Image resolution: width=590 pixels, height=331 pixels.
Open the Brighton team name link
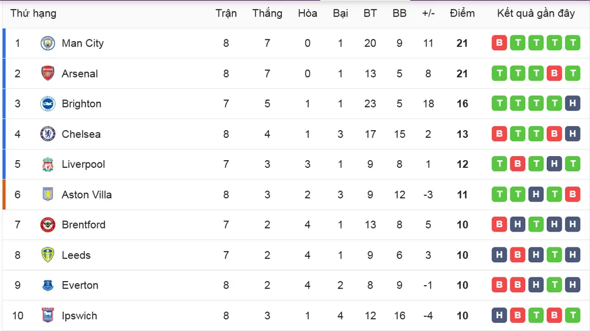pyautogui.click(x=81, y=104)
